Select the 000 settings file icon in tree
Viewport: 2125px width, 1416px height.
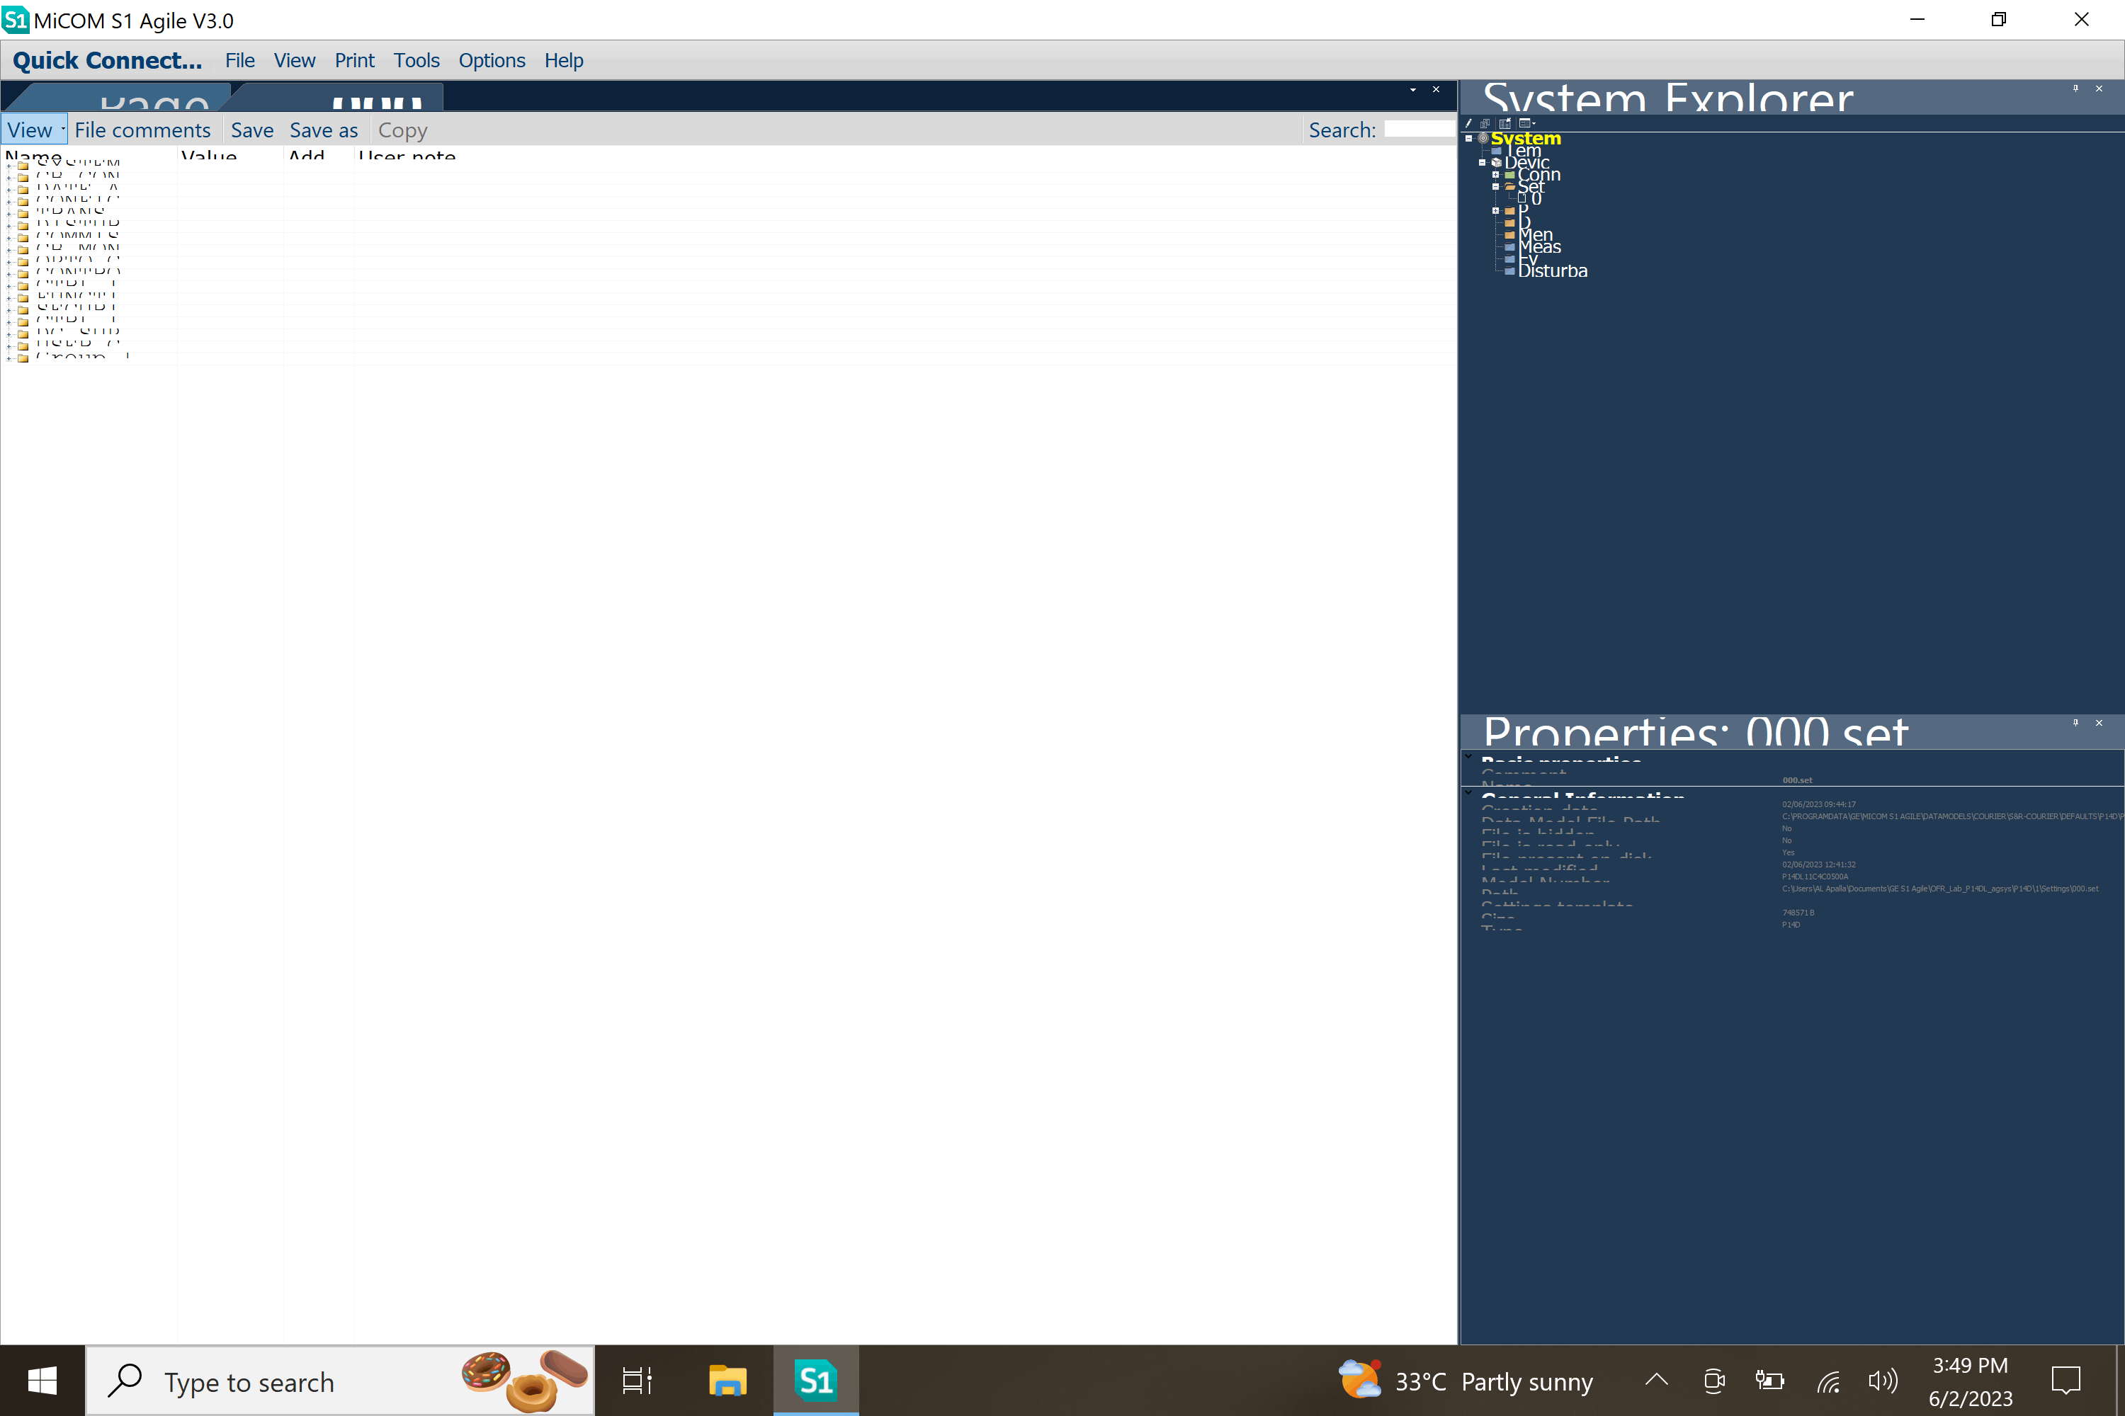point(1522,199)
